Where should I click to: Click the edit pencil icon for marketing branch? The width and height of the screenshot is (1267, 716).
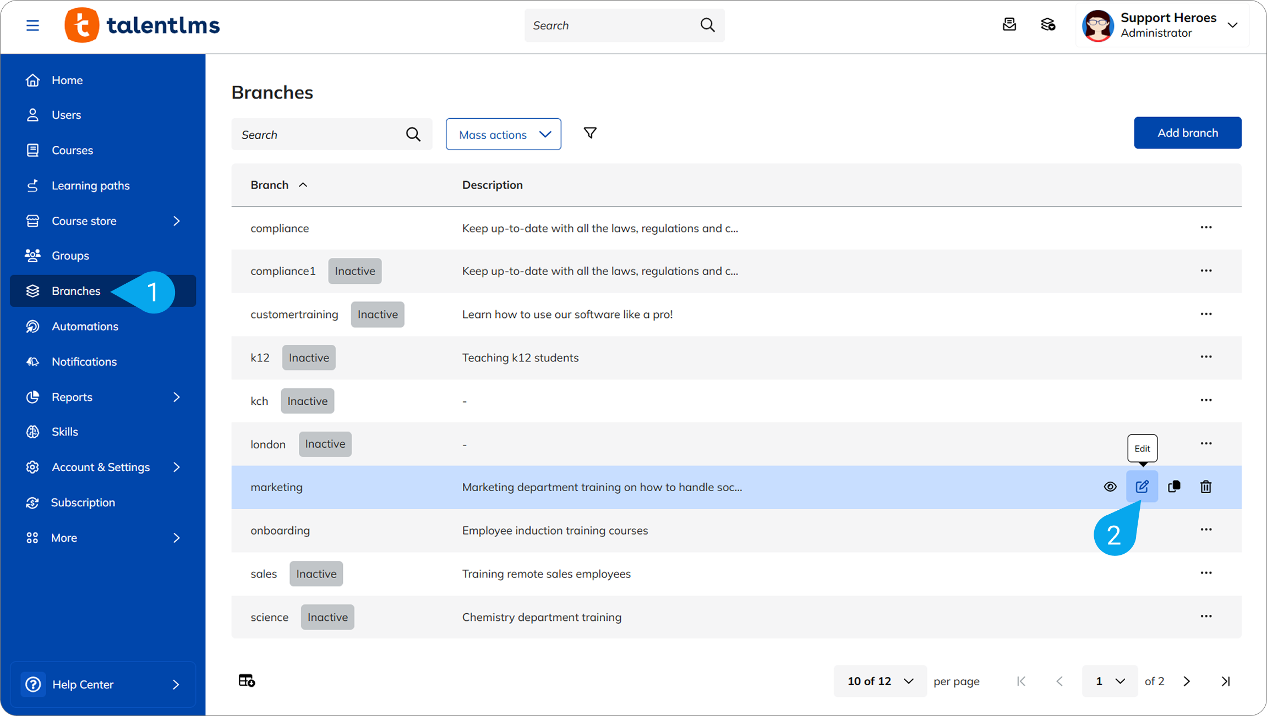(1142, 487)
